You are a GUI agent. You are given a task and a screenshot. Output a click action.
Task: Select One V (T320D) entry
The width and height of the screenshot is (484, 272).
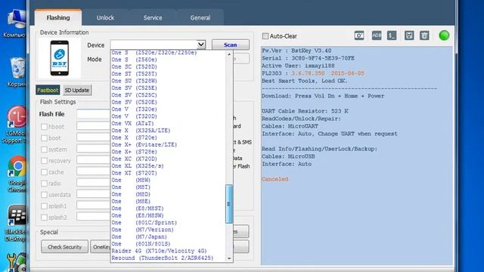[x=168, y=116]
